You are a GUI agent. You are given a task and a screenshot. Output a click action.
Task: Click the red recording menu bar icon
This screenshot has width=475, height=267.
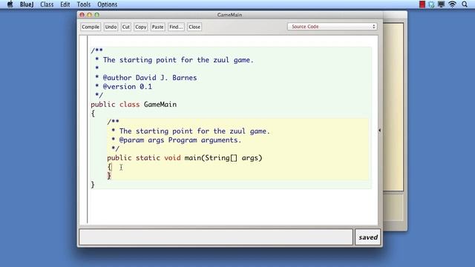tap(422, 4)
